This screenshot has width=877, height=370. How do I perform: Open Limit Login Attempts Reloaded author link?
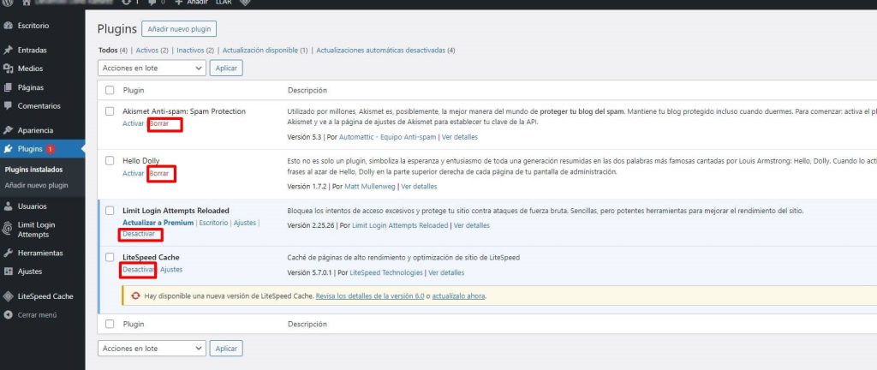tap(400, 226)
